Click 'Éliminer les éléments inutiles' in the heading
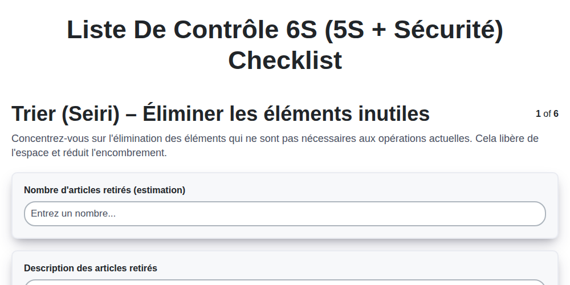 pyautogui.click(x=286, y=114)
